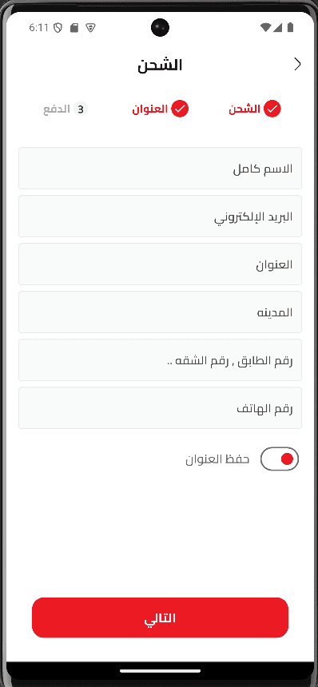The width and height of the screenshot is (318, 687).
Task: Focus the الاسم كامل input field
Action: [x=160, y=169]
